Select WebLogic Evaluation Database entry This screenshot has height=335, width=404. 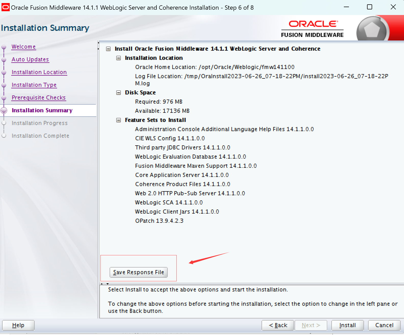point(190,157)
